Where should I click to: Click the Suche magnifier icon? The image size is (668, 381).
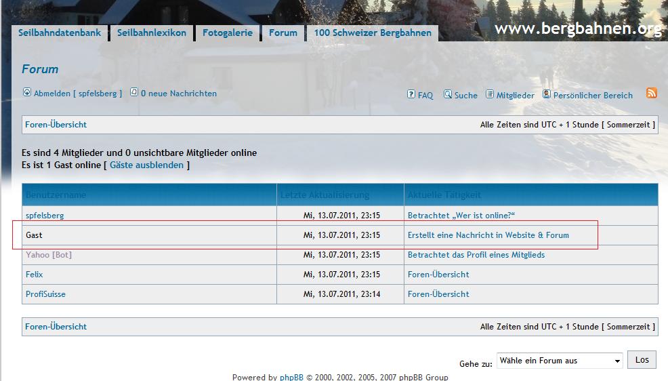point(448,94)
